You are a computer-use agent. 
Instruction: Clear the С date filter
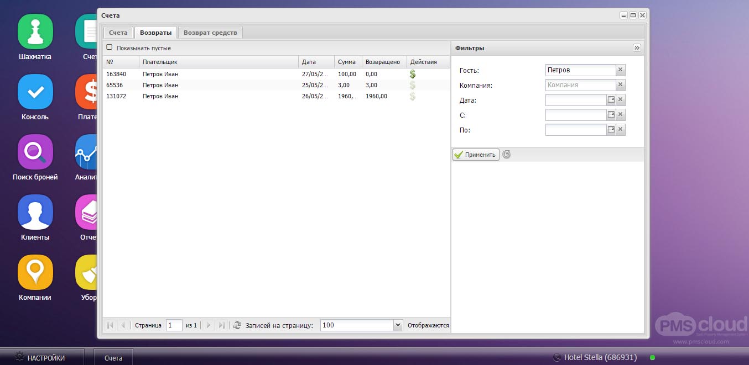tap(621, 115)
